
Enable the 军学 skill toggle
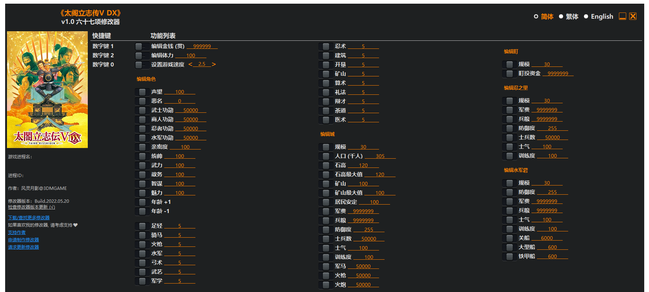(x=141, y=281)
